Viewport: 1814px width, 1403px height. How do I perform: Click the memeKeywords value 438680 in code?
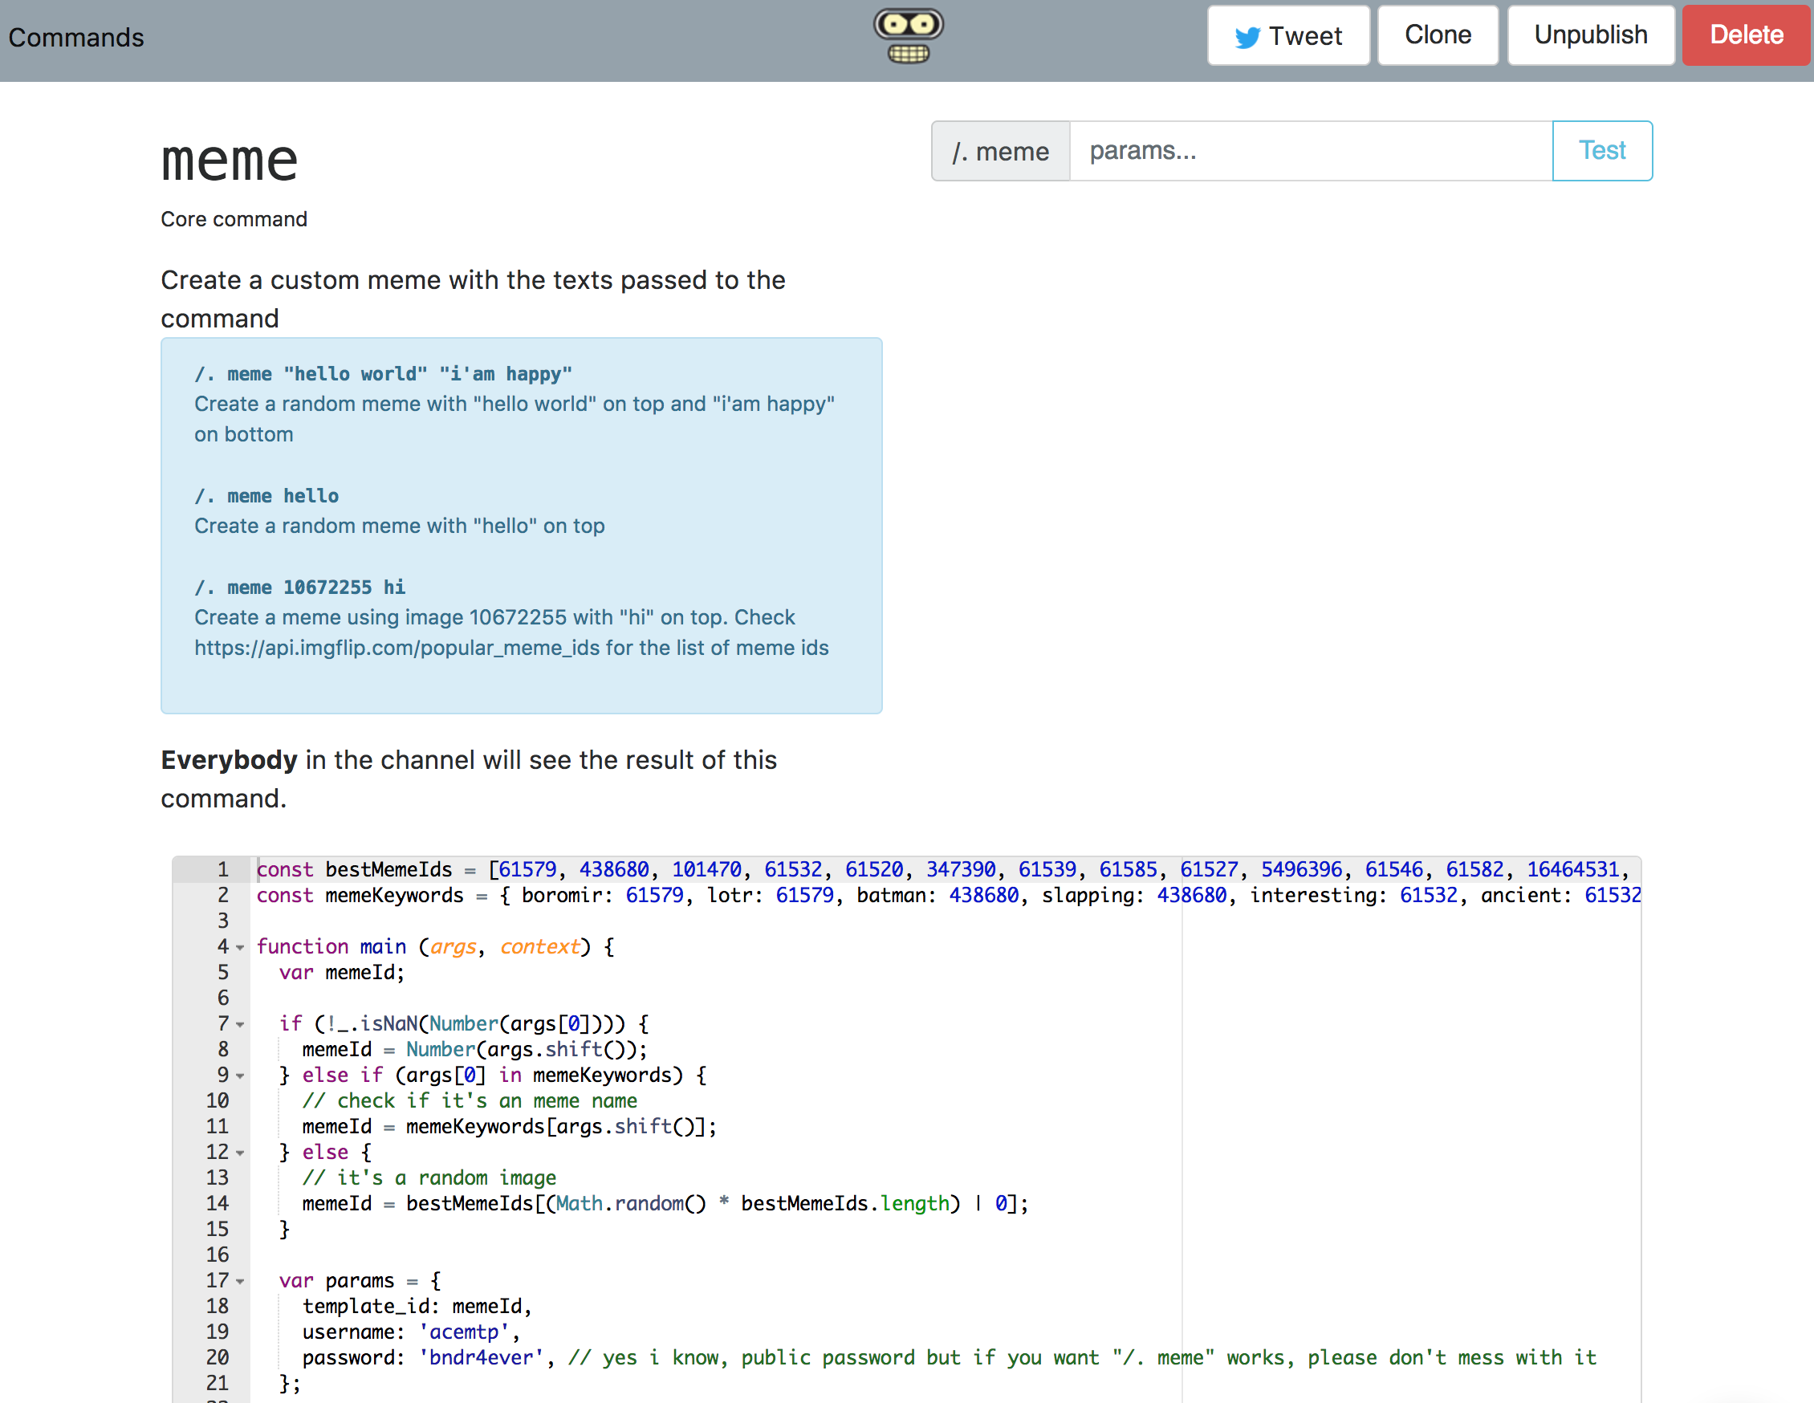(984, 896)
